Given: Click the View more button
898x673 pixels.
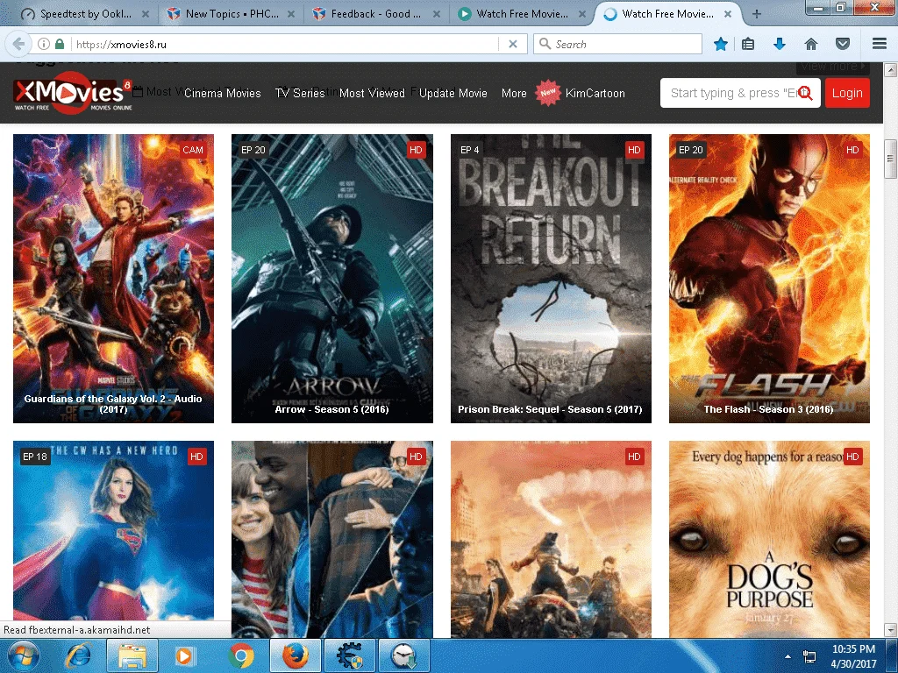Looking at the screenshot, I should [x=833, y=67].
